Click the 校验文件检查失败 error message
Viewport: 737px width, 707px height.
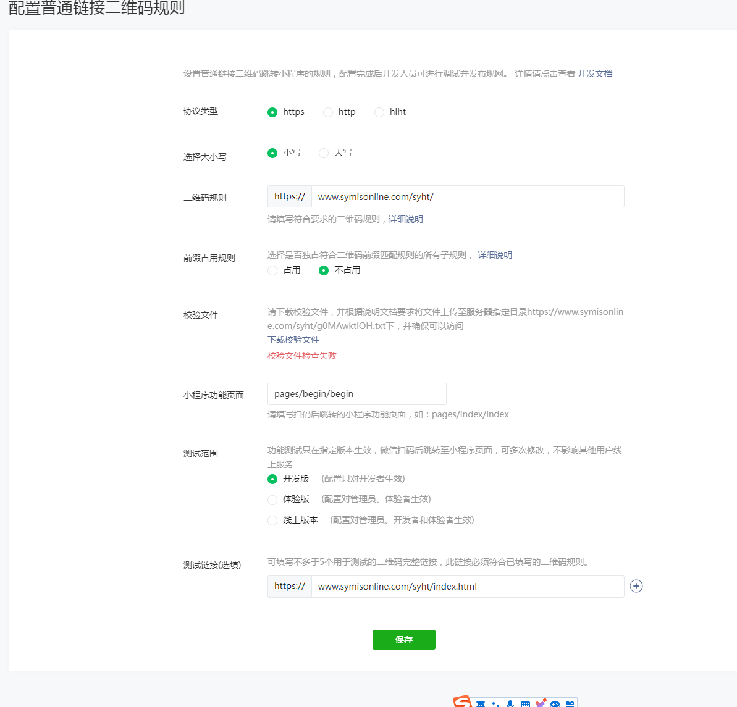[x=301, y=356]
